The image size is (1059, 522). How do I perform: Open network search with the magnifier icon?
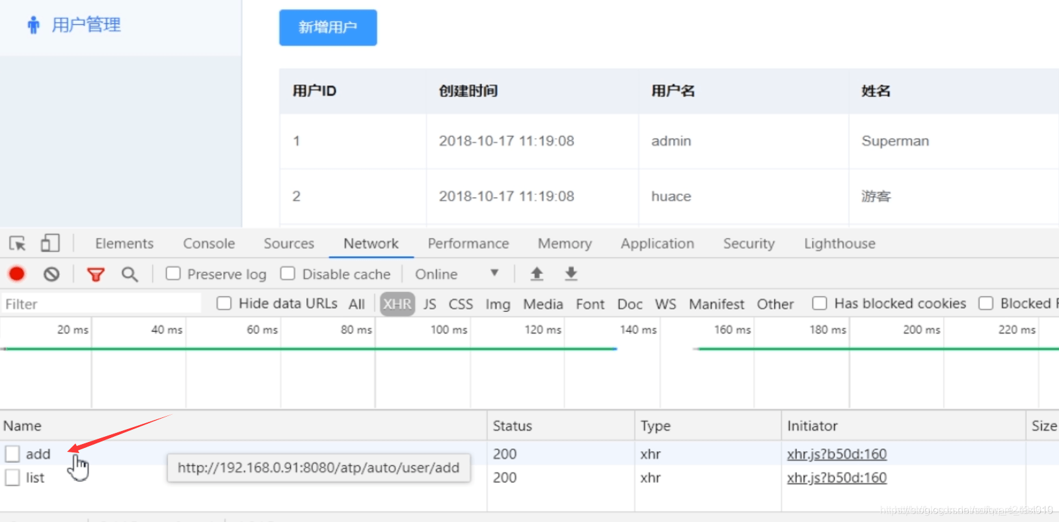(130, 274)
